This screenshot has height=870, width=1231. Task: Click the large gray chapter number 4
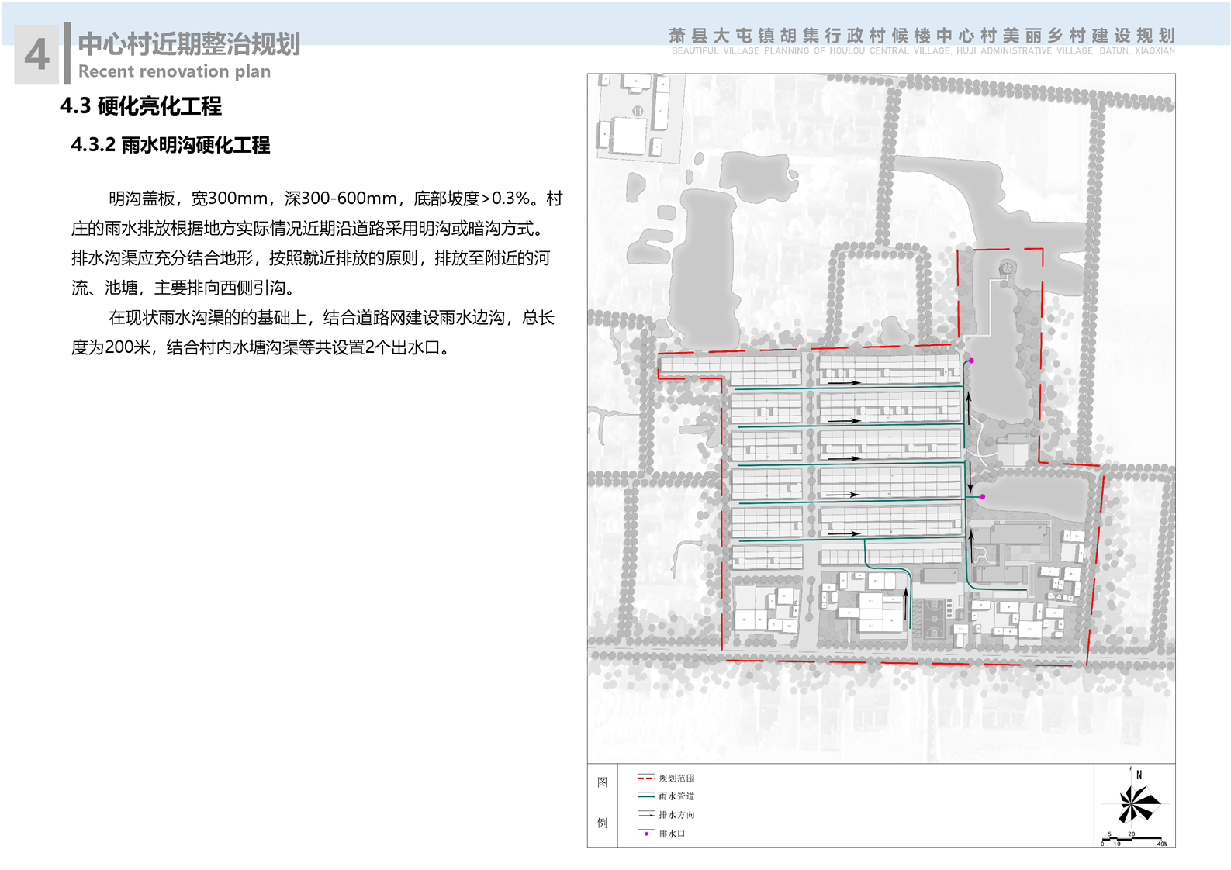(x=36, y=54)
